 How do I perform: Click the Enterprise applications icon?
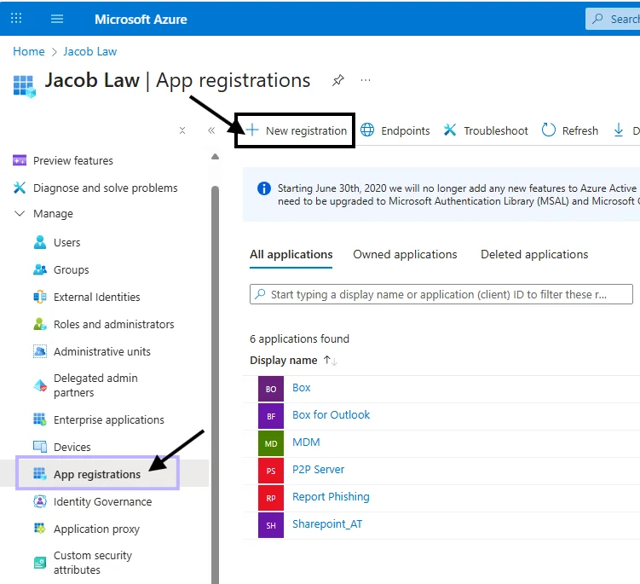coord(39,419)
